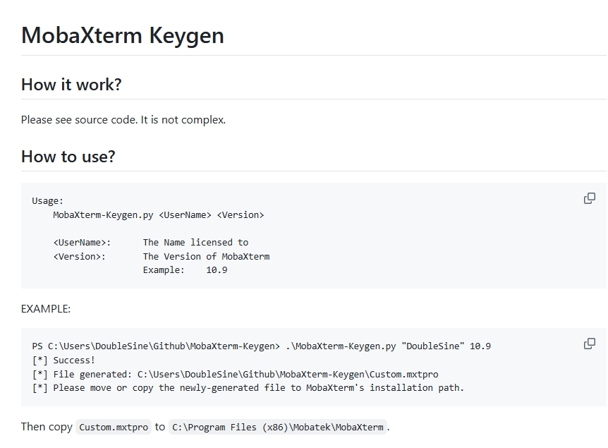608x448 pixels.
Task: Click the "[*] Success!" output line
Action: (x=63, y=361)
